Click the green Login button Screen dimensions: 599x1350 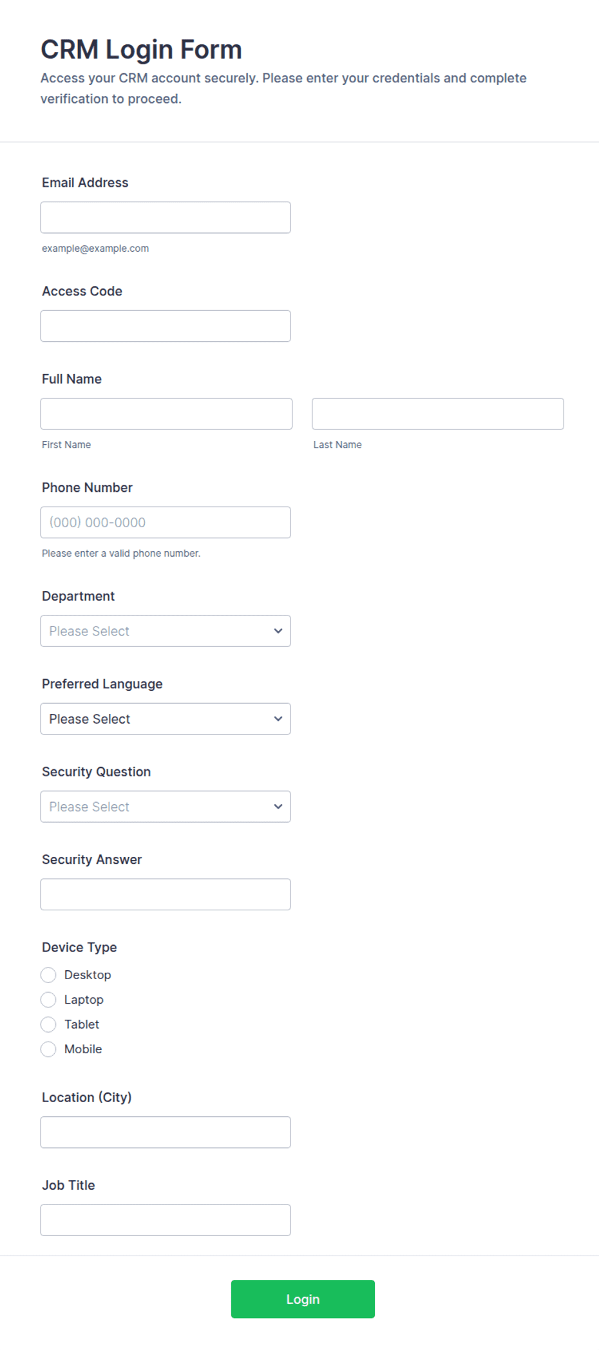click(x=303, y=1299)
